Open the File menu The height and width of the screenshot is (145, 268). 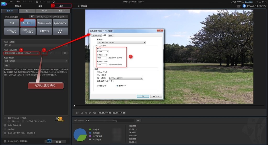pos(11,2)
